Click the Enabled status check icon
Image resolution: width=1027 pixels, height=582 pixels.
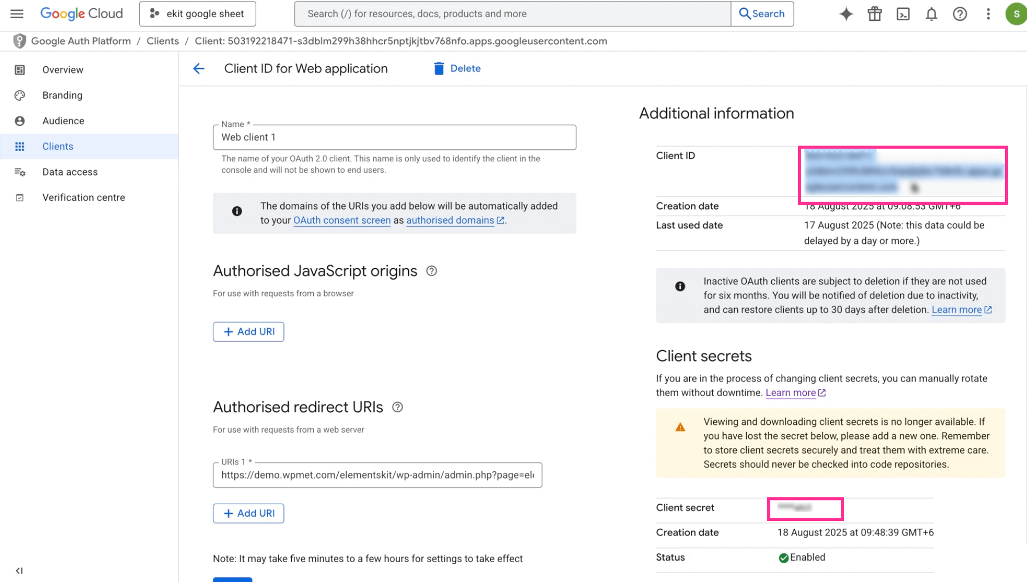point(783,558)
